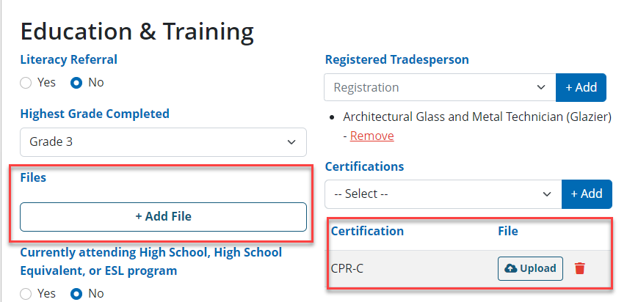Choose No for currently attending High School

coord(76,294)
